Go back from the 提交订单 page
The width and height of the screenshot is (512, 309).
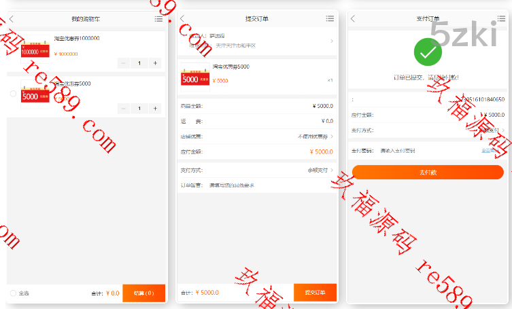click(x=182, y=19)
